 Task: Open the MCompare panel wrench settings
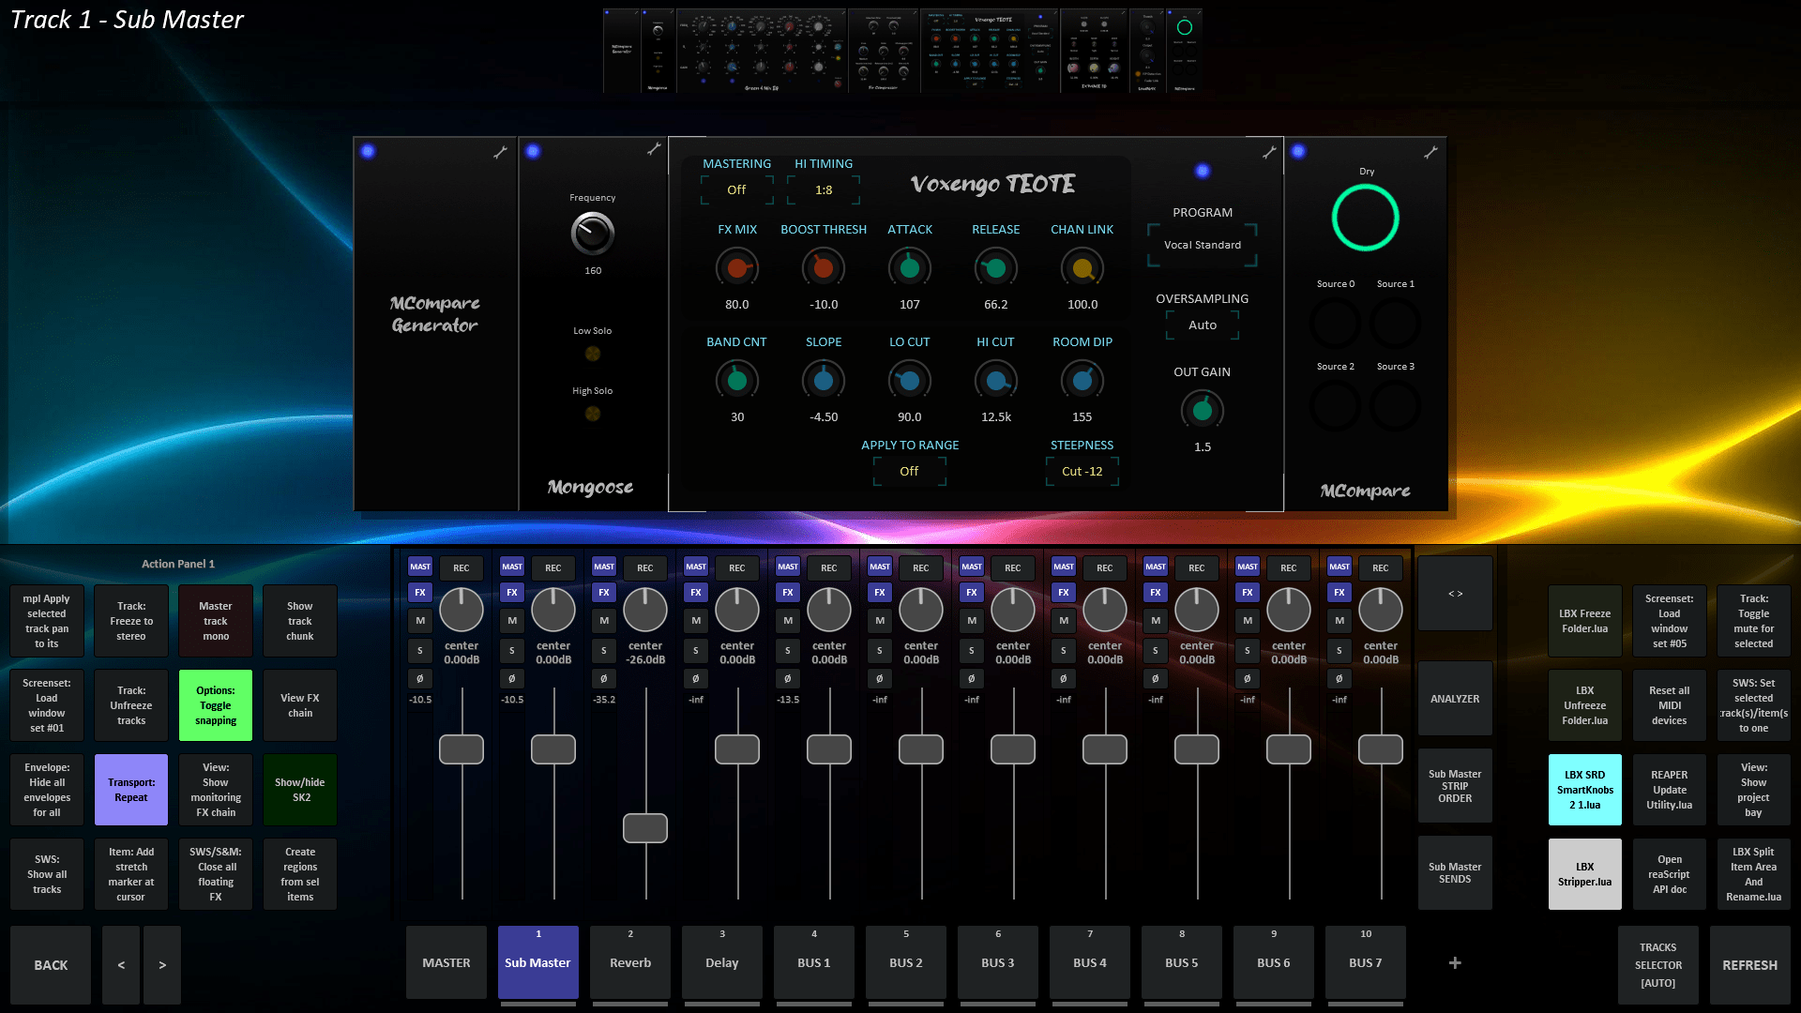[x=1430, y=152]
